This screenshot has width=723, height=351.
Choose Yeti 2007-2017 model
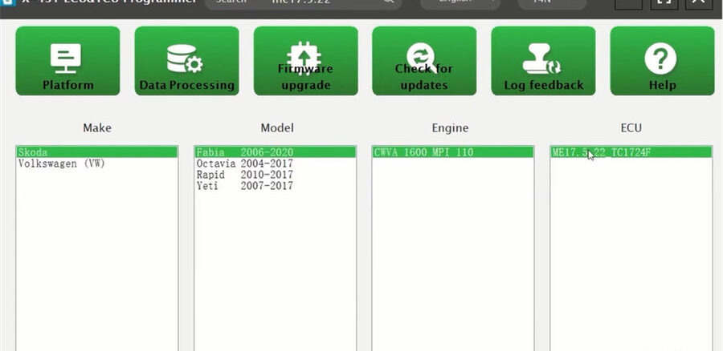coord(275,186)
